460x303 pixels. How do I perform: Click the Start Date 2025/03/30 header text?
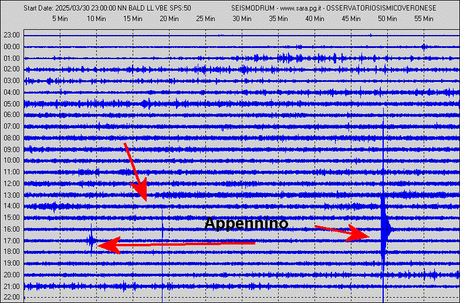(x=107, y=8)
